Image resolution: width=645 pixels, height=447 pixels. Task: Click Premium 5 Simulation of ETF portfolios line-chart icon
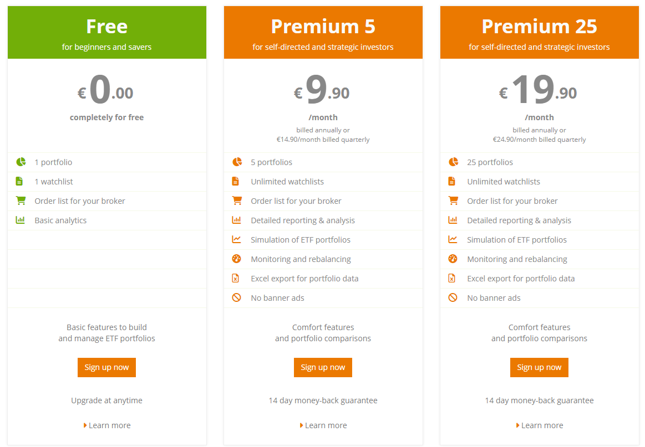point(236,239)
